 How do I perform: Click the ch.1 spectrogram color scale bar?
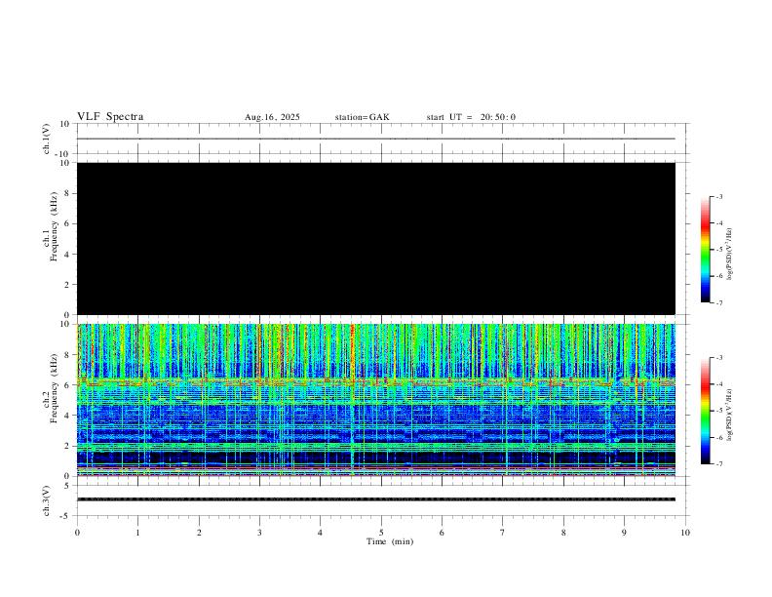click(705, 250)
